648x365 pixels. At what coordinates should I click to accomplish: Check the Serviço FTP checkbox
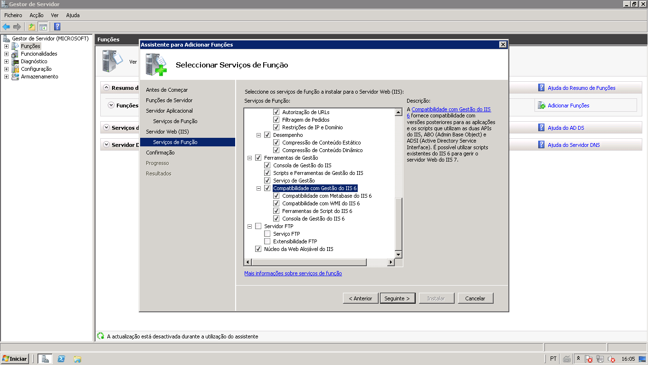click(267, 234)
